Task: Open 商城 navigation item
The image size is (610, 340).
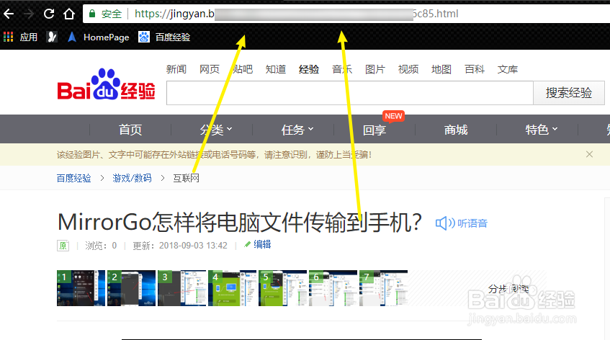Action: tap(456, 130)
